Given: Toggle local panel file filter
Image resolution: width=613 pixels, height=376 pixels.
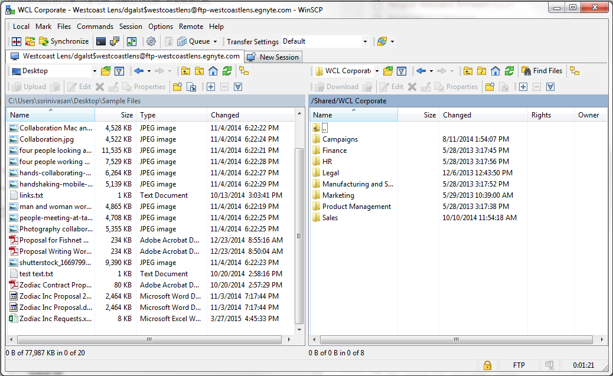Looking at the screenshot, I should (119, 71).
